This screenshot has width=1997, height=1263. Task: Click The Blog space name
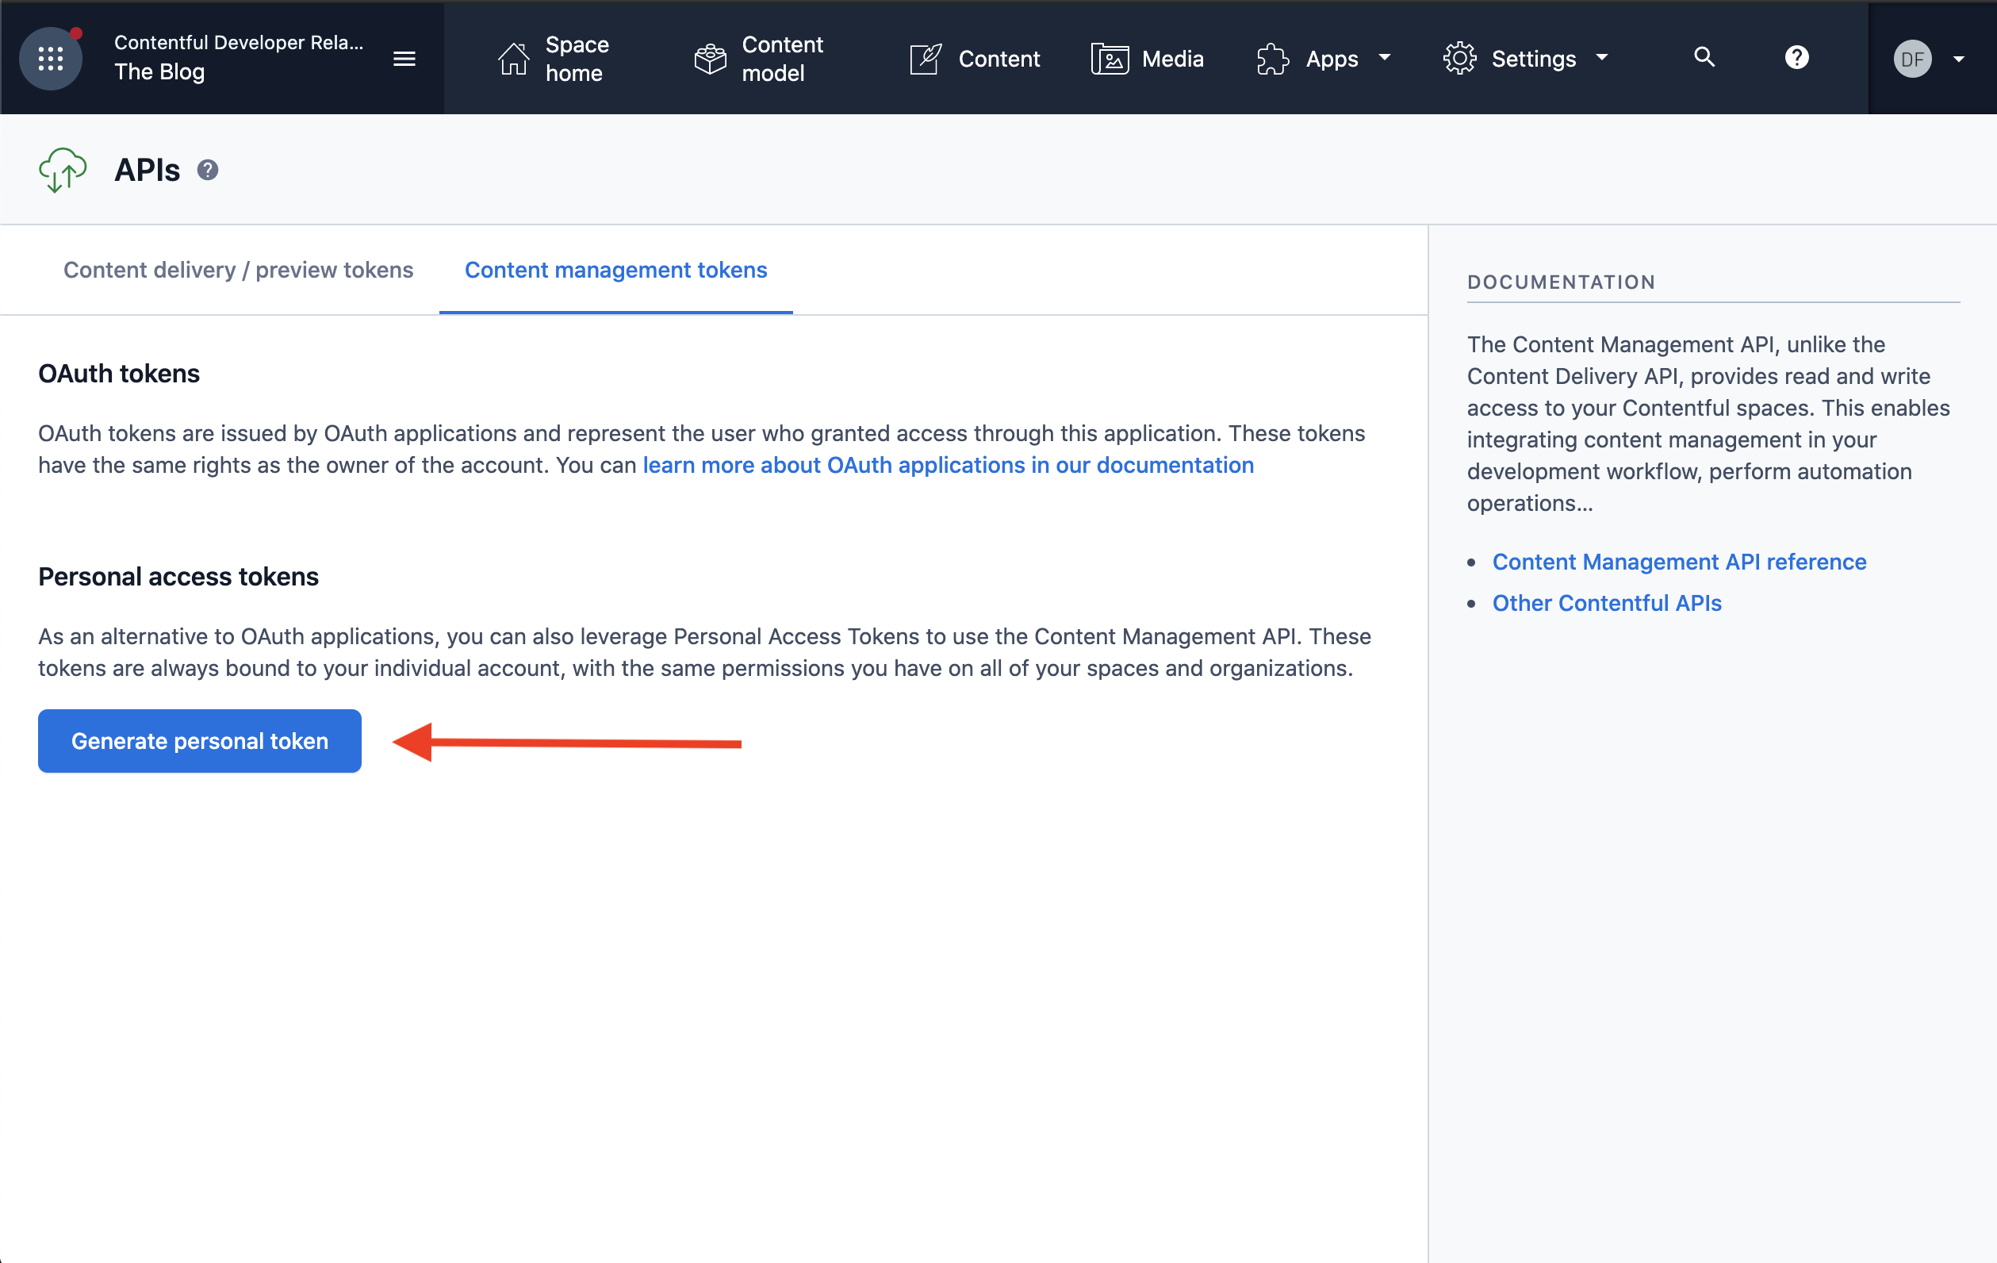159,72
